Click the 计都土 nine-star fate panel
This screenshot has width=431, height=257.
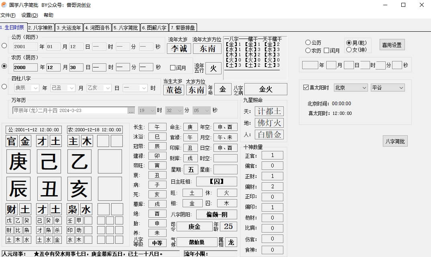coord(269,111)
